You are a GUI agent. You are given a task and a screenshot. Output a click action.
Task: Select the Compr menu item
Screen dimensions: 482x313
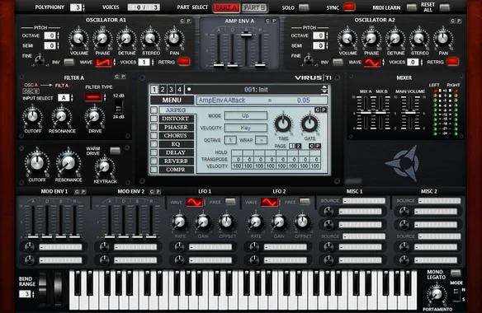176,170
